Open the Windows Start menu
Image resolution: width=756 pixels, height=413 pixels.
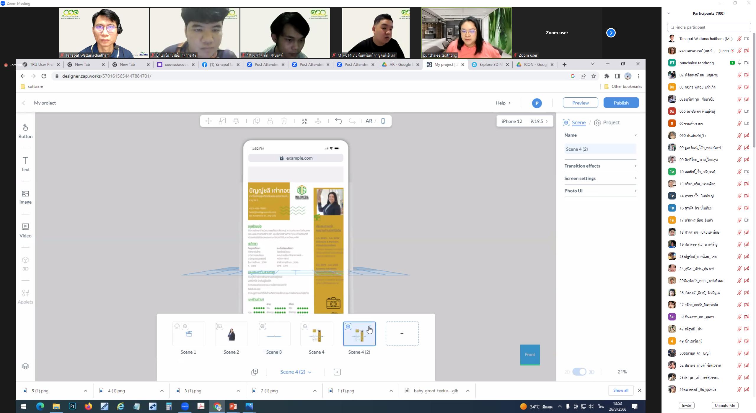click(x=23, y=406)
